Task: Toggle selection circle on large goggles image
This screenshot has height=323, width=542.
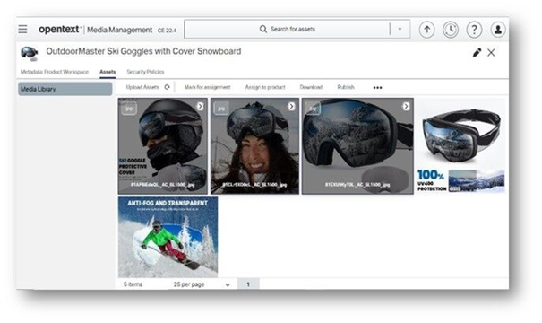Action: pos(406,106)
